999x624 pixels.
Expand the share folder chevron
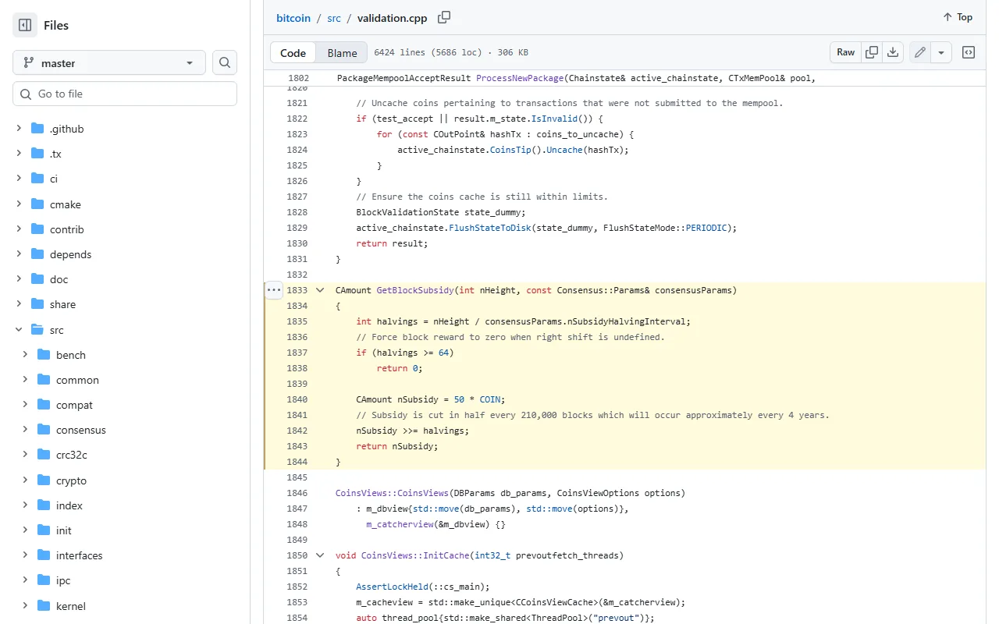[19, 304]
